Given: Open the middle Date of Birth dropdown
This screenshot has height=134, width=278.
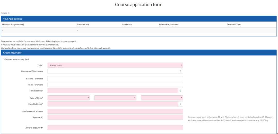Looking at the screenshot, I should 115,98.
